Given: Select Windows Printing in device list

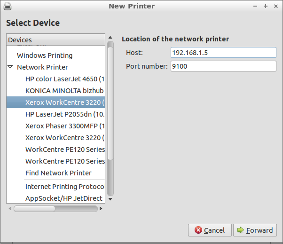Looking at the screenshot, I should point(45,55).
